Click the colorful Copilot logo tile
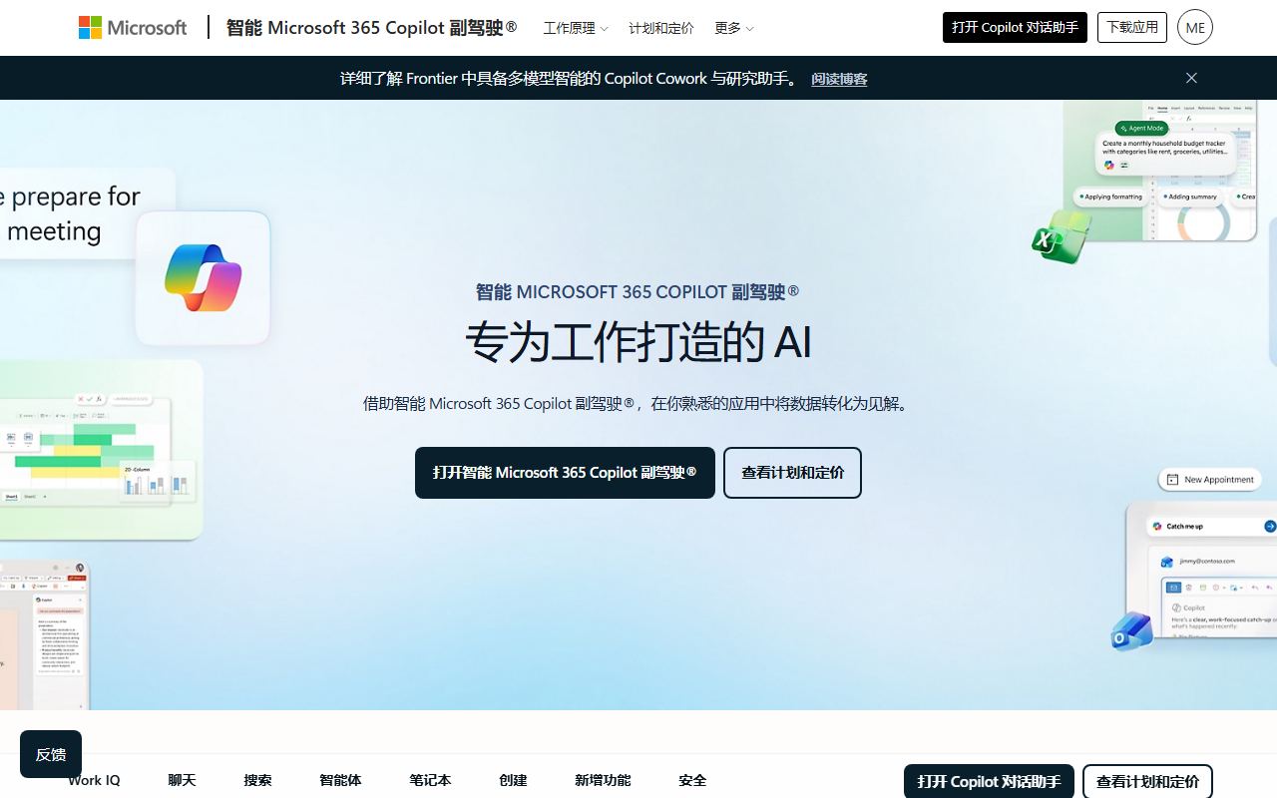The width and height of the screenshot is (1277, 798). pyautogui.click(x=204, y=277)
